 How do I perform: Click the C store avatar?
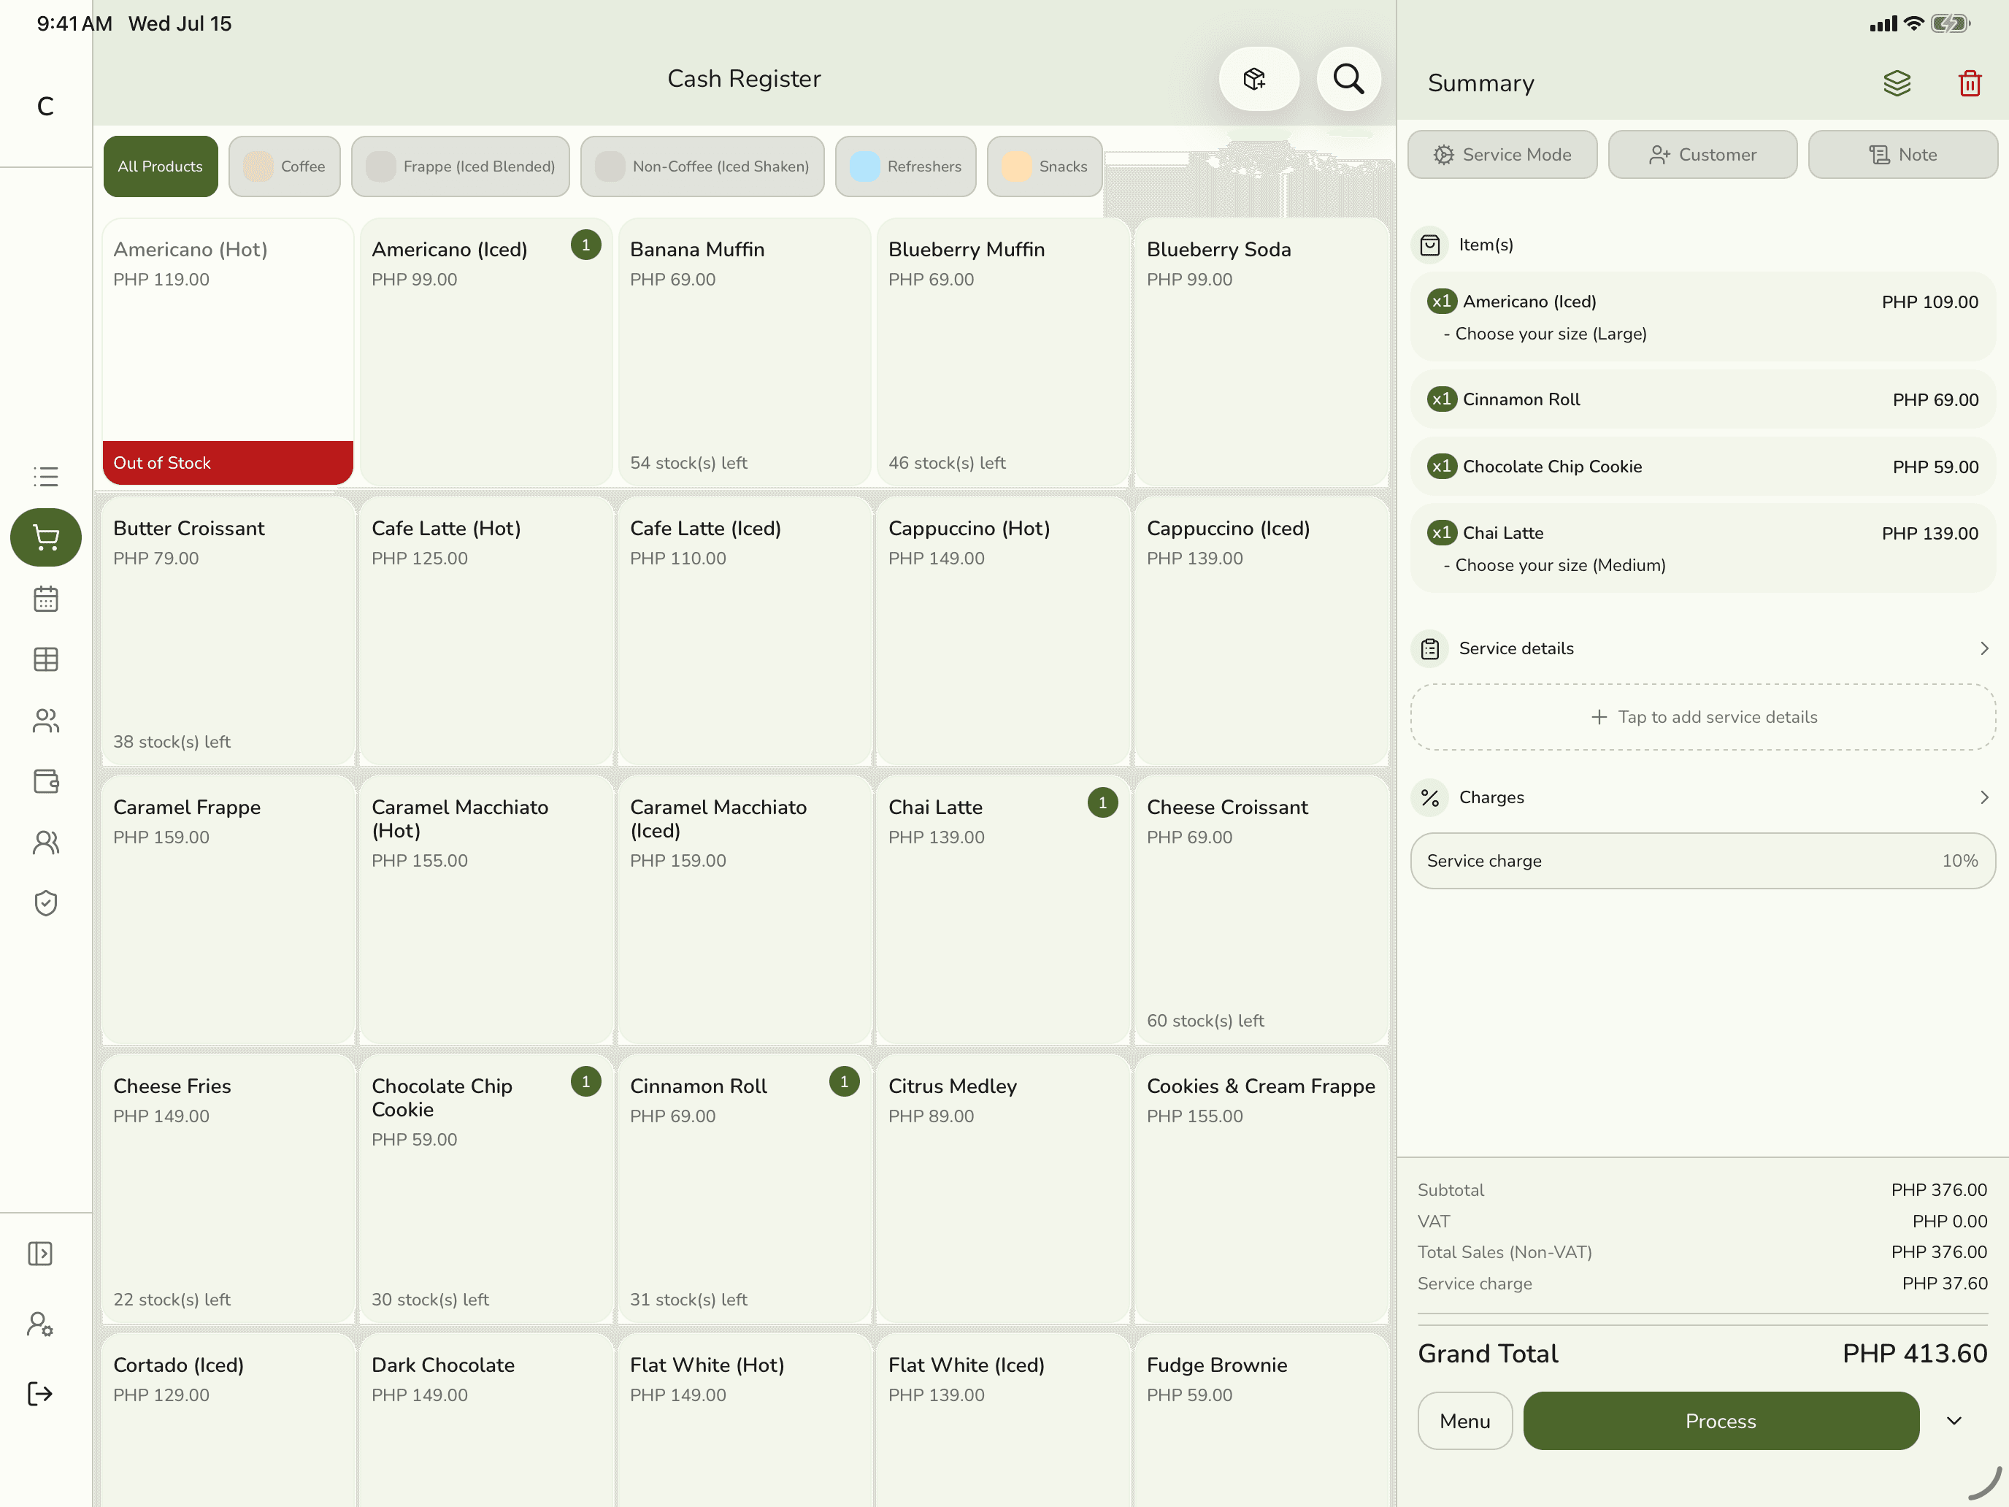click(x=45, y=107)
